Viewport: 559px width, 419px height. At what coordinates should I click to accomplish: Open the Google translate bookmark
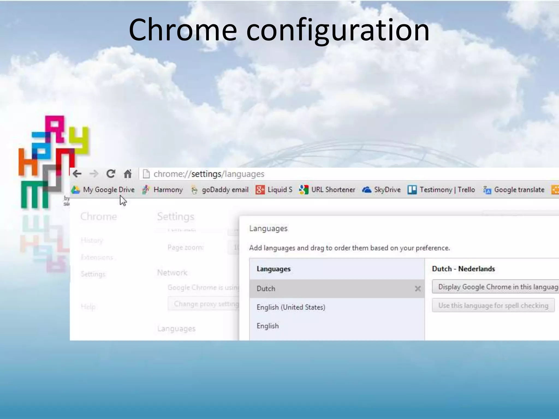coord(513,190)
